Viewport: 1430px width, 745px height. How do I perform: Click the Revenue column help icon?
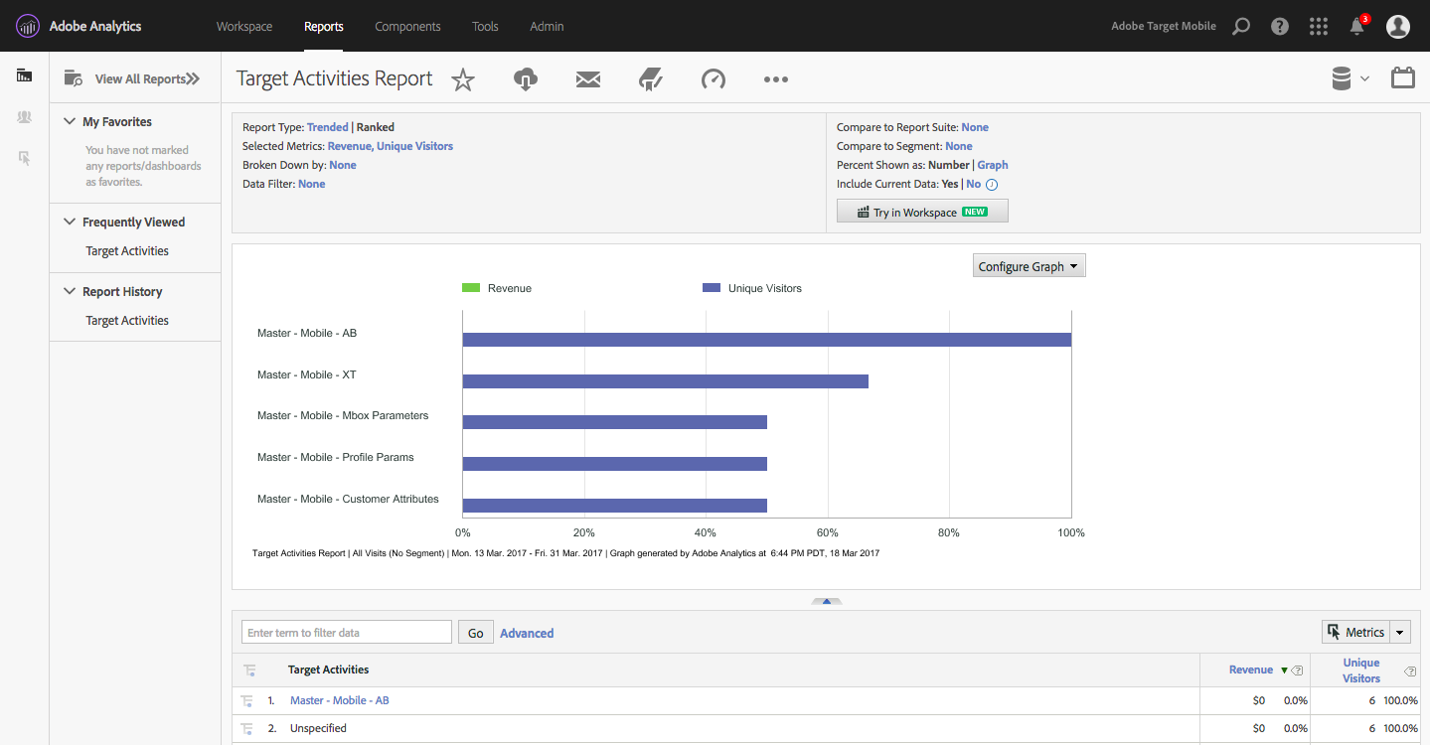coord(1297,670)
